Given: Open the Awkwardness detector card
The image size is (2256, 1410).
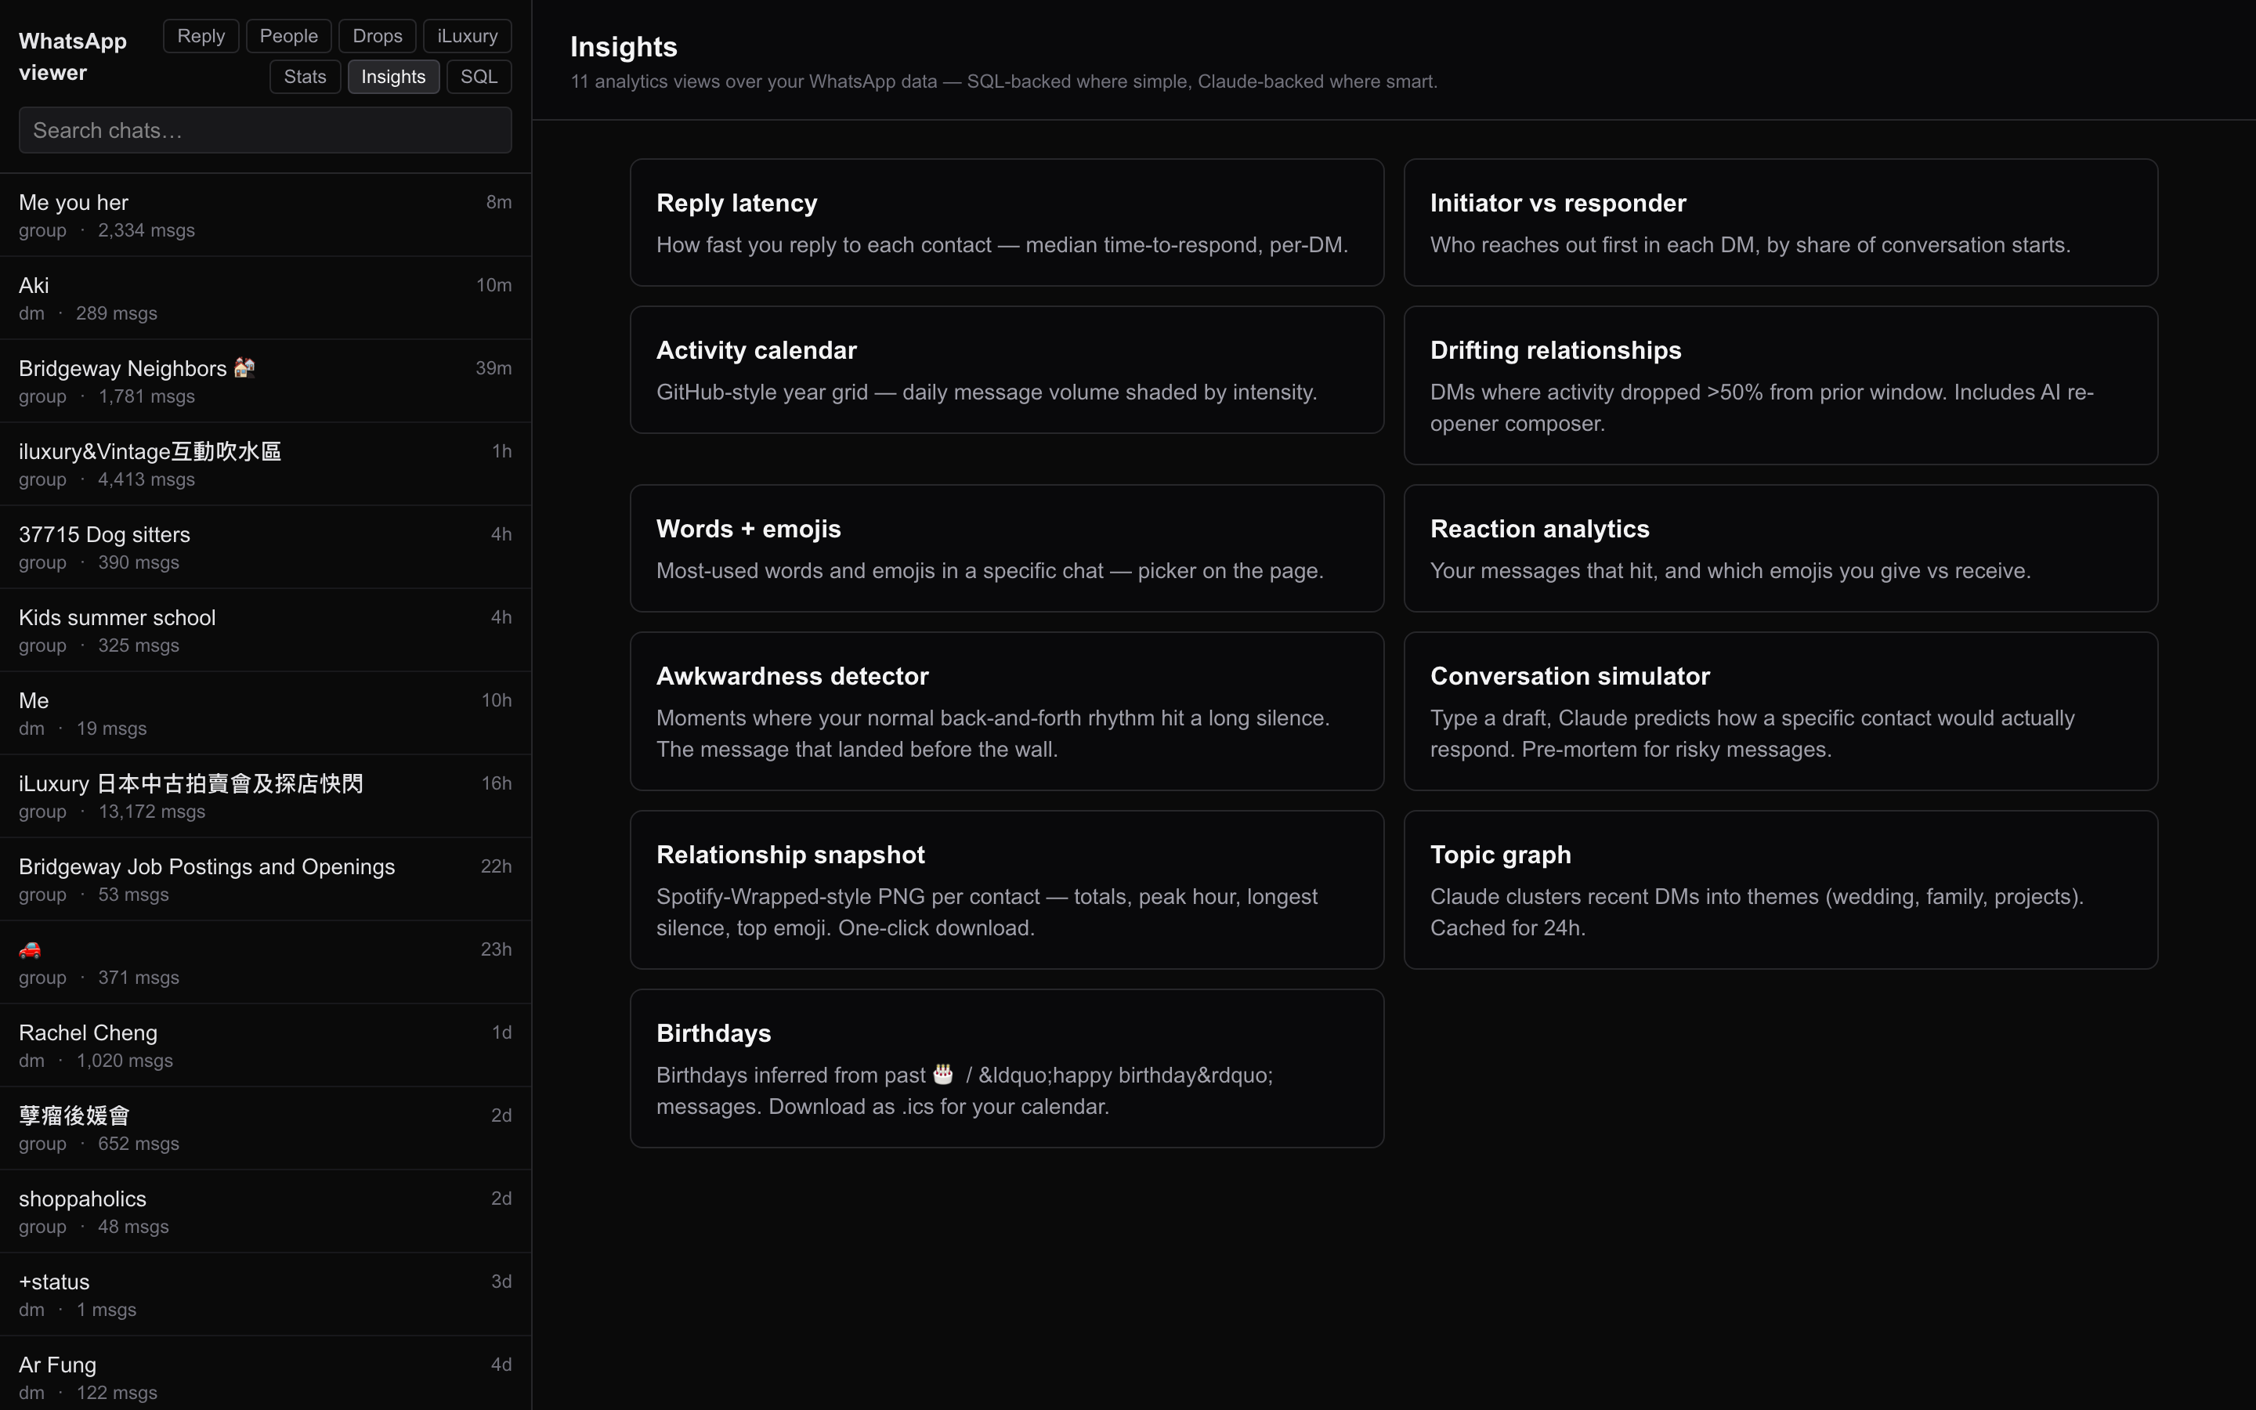Looking at the screenshot, I should coord(1007,711).
